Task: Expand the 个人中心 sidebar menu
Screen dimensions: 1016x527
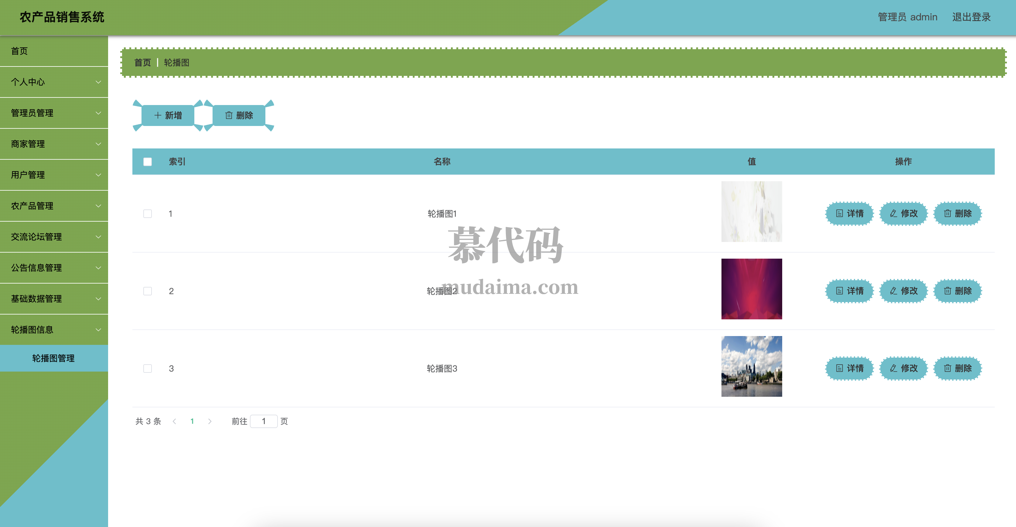Action: [x=54, y=82]
